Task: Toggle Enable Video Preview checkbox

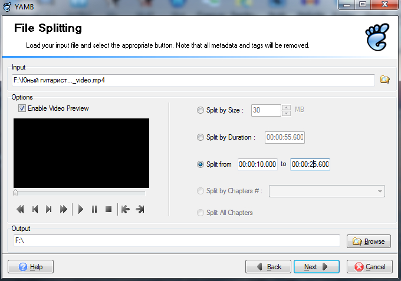Action: (x=22, y=108)
